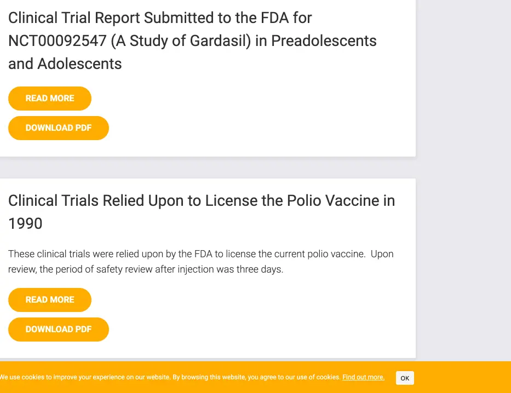Download PDF of the Gardasil clinical trial report
Image resolution: width=511 pixels, height=393 pixels.
[x=59, y=128]
